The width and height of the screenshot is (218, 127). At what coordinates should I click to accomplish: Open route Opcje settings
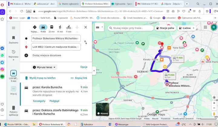pyautogui.click(x=84, y=67)
